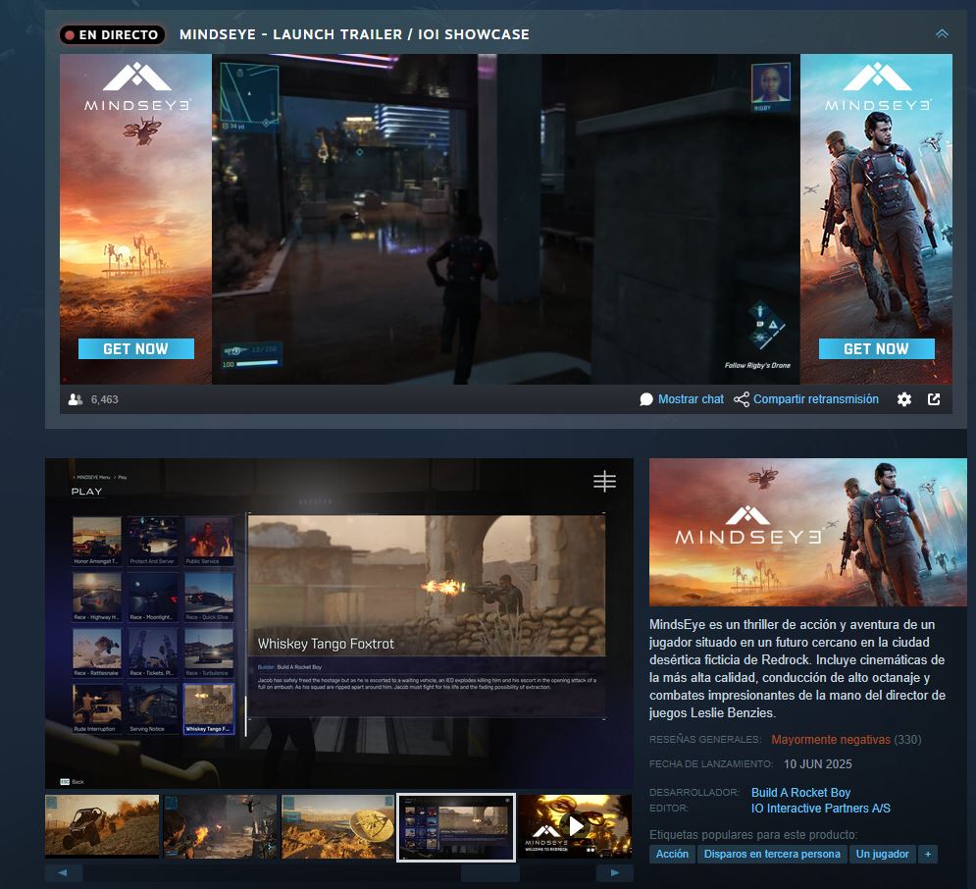Select the fire combat screenshot thumbnail
Image resolution: width=976 pixels, height=889 pixels.
click(221, 826)
